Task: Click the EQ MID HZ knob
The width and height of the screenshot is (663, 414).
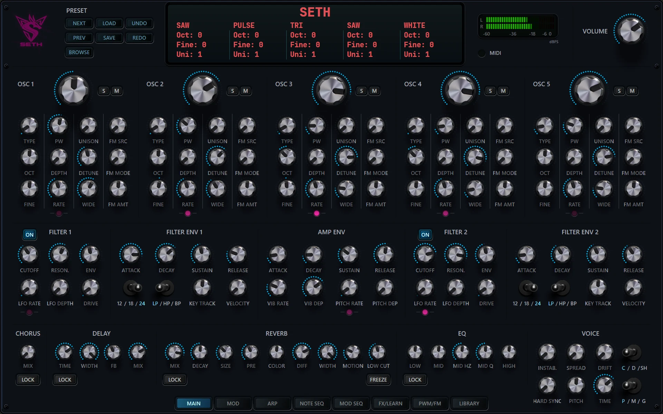Action: [x=462, y=352]
